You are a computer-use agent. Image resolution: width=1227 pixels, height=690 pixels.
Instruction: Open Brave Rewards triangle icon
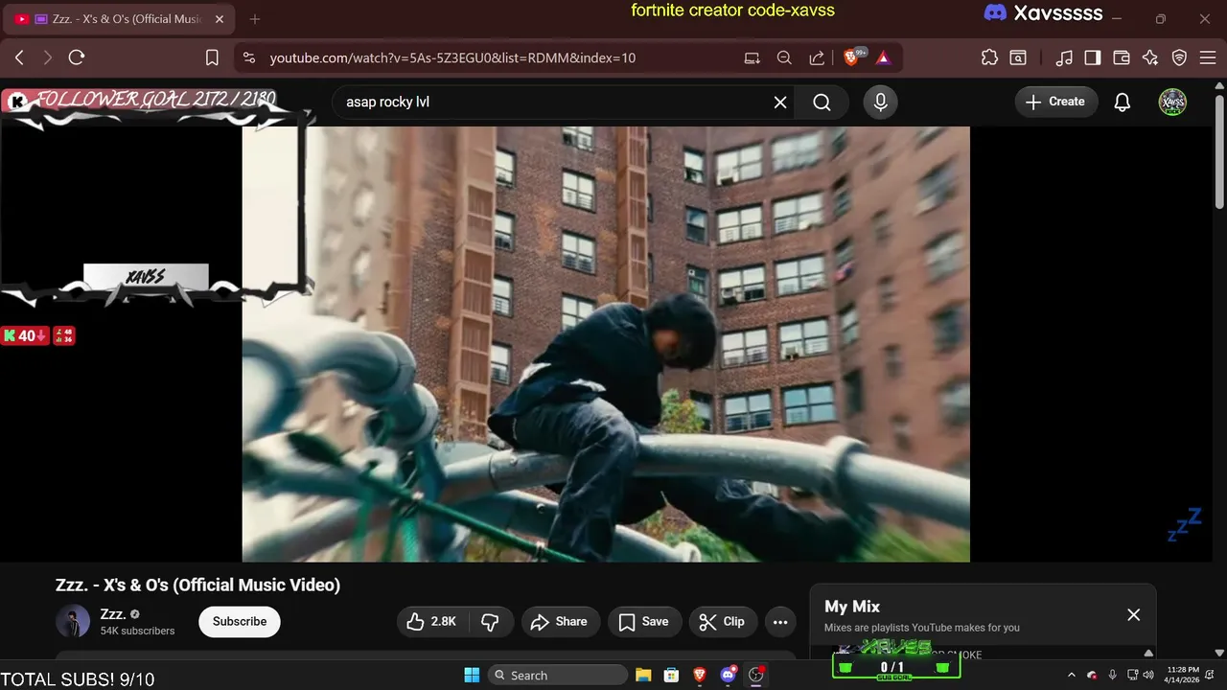883,57
